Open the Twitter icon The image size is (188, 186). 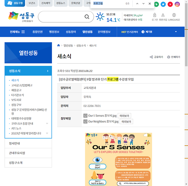163,4
